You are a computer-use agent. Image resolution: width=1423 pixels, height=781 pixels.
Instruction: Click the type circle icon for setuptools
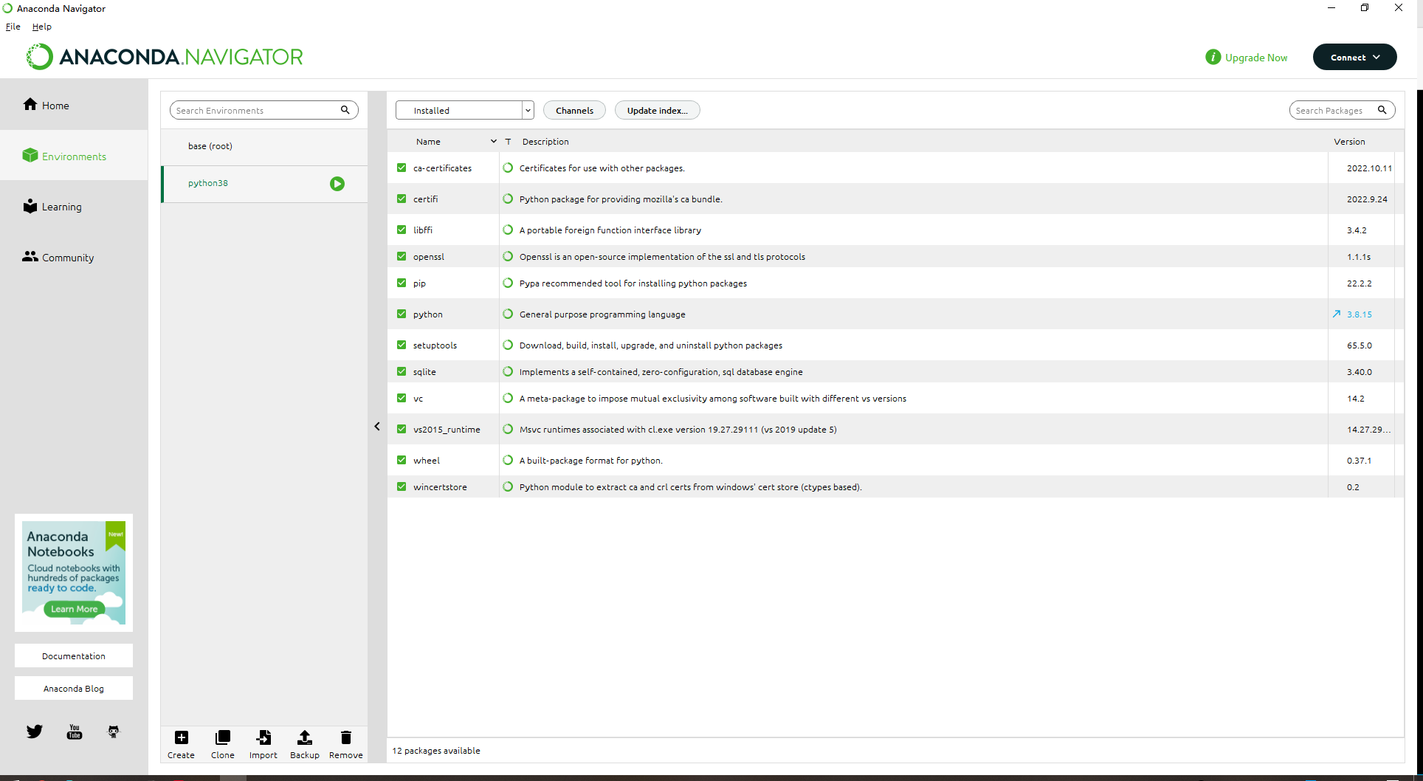508,345
